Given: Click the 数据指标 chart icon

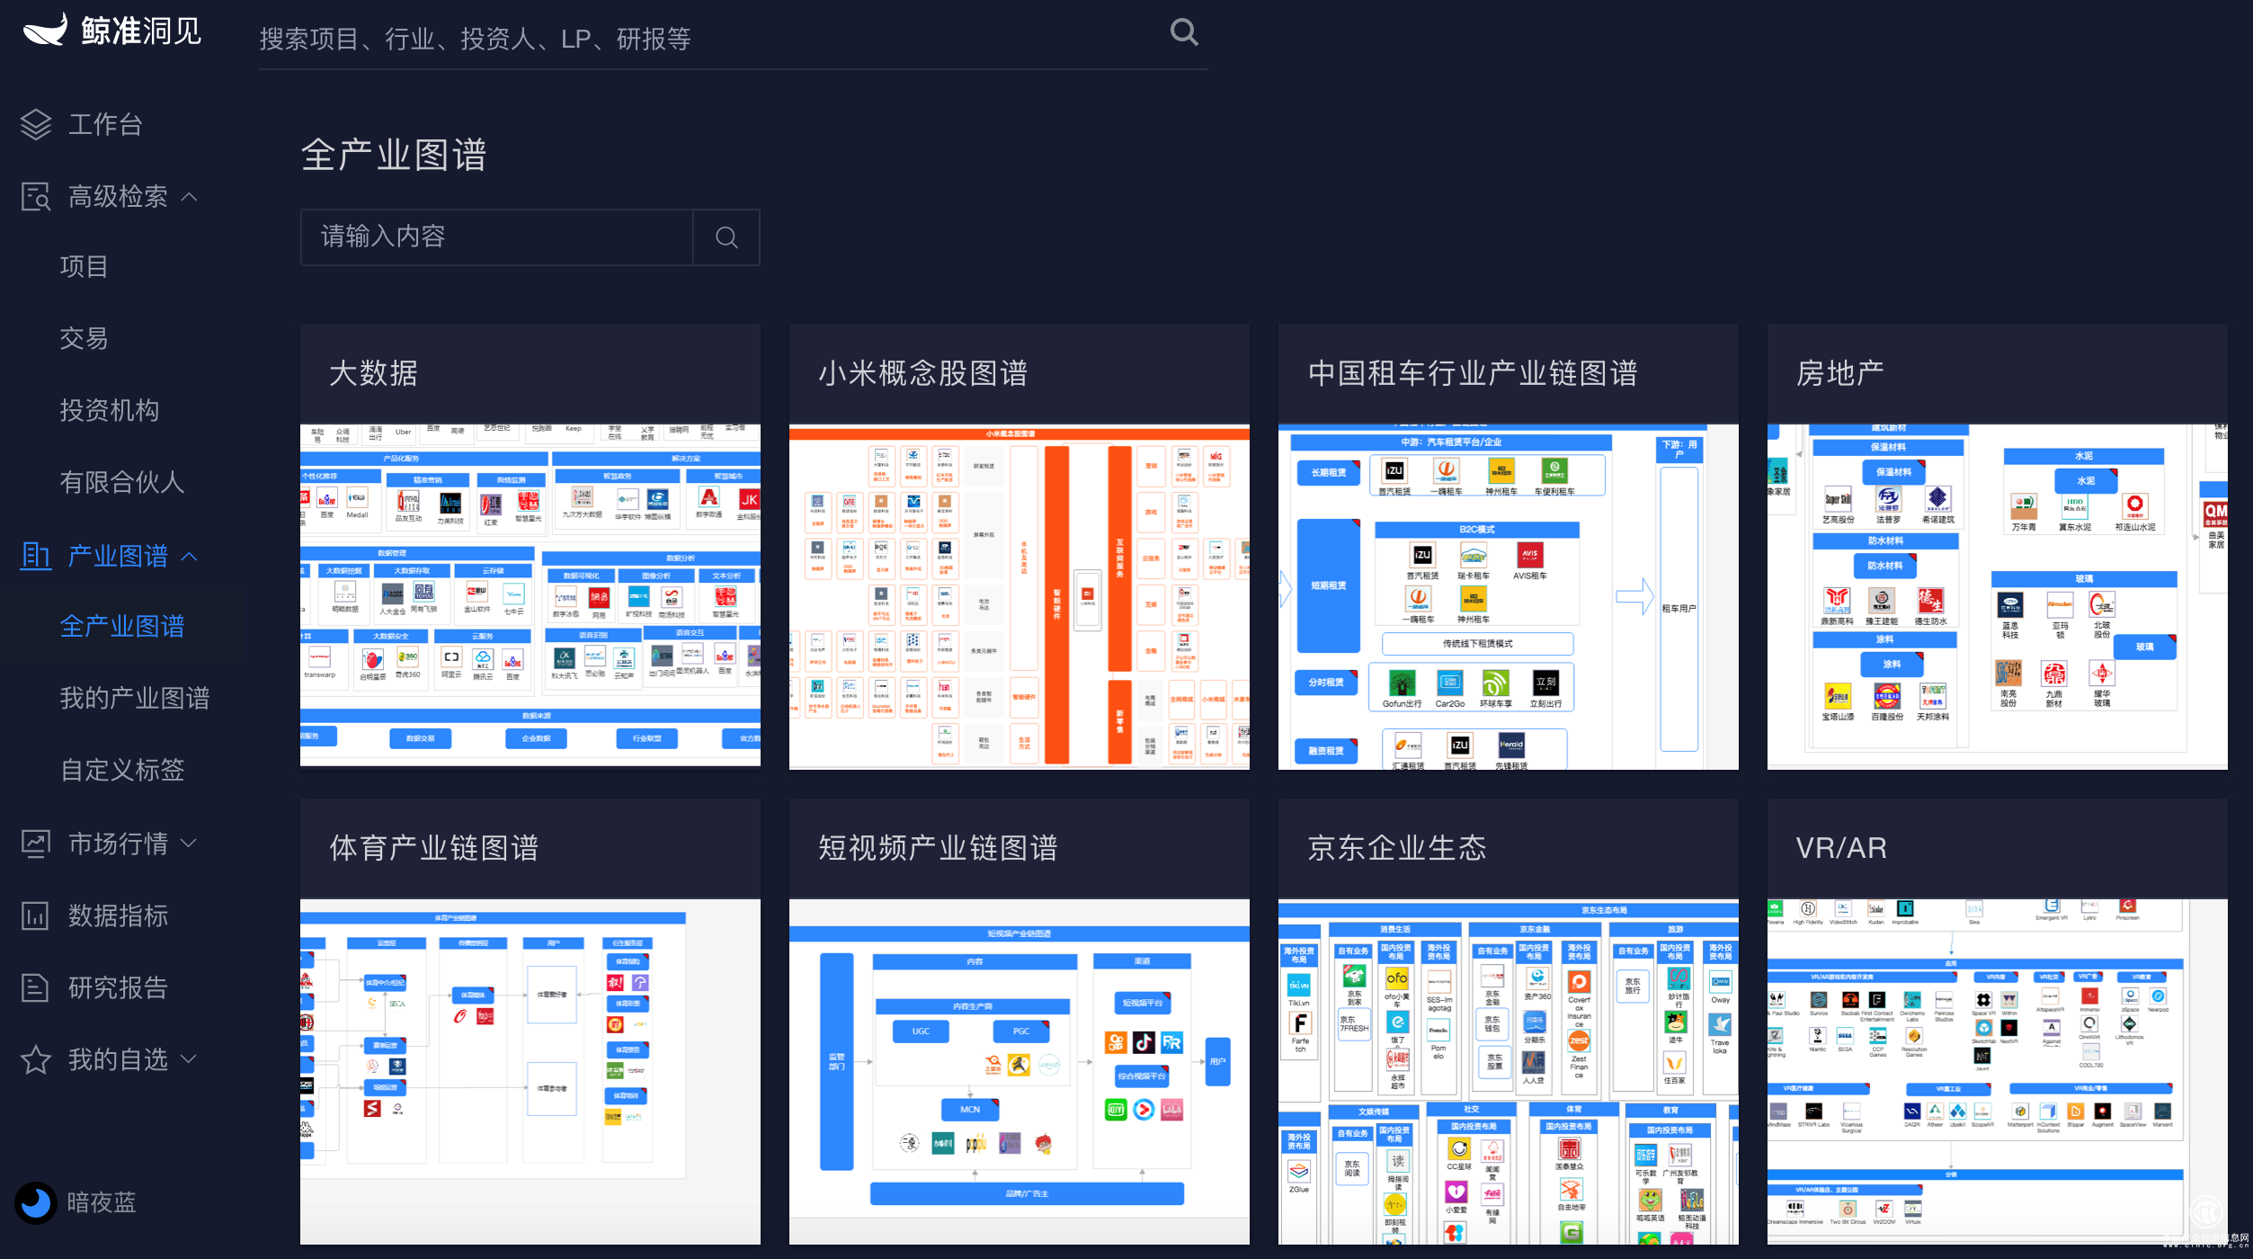Looking at the screenshot, I should (36, 915).
